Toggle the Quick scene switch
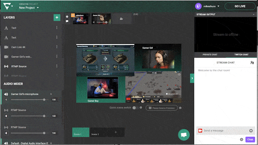This screenshot has height=145, width=258. coord(136,108)
